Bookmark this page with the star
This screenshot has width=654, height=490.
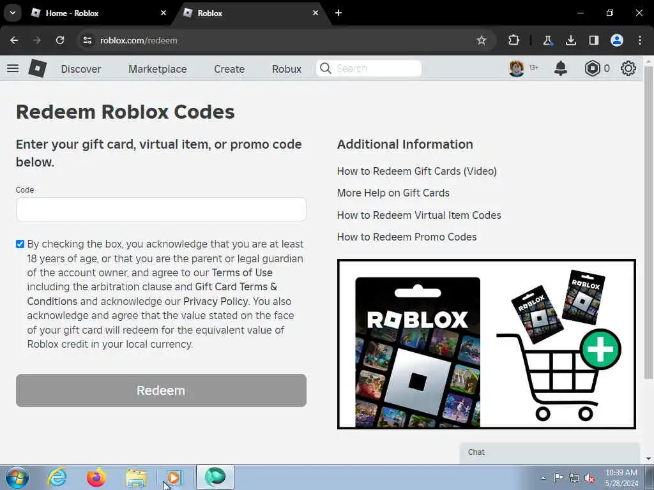pyautogui.click(x=482, y=40)
